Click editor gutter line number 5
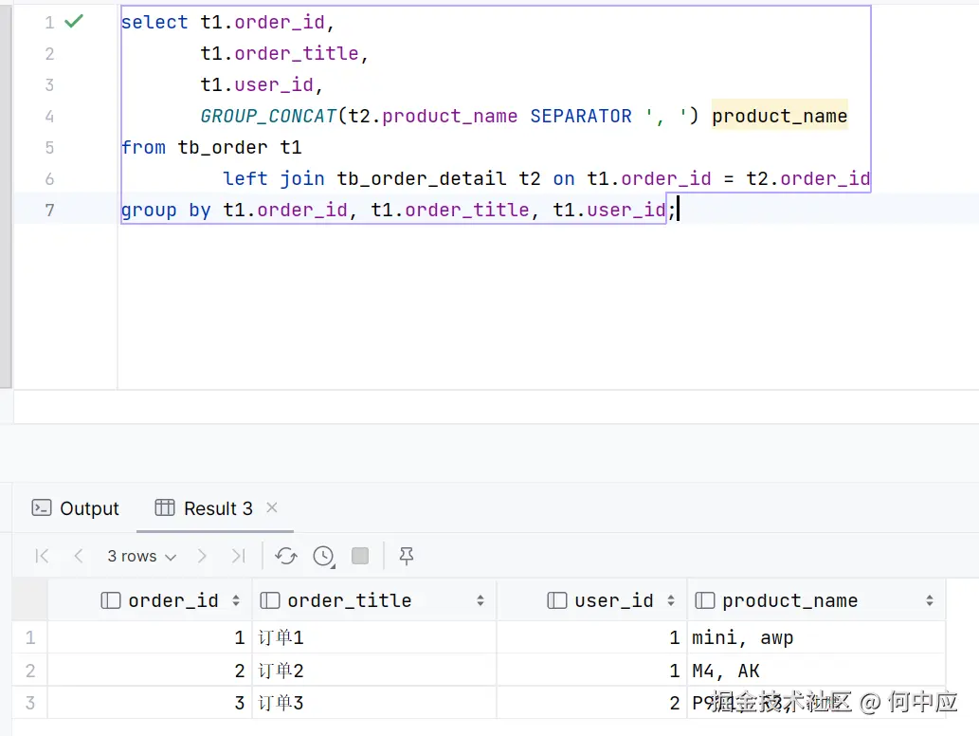979x736 pixels. 49,148
